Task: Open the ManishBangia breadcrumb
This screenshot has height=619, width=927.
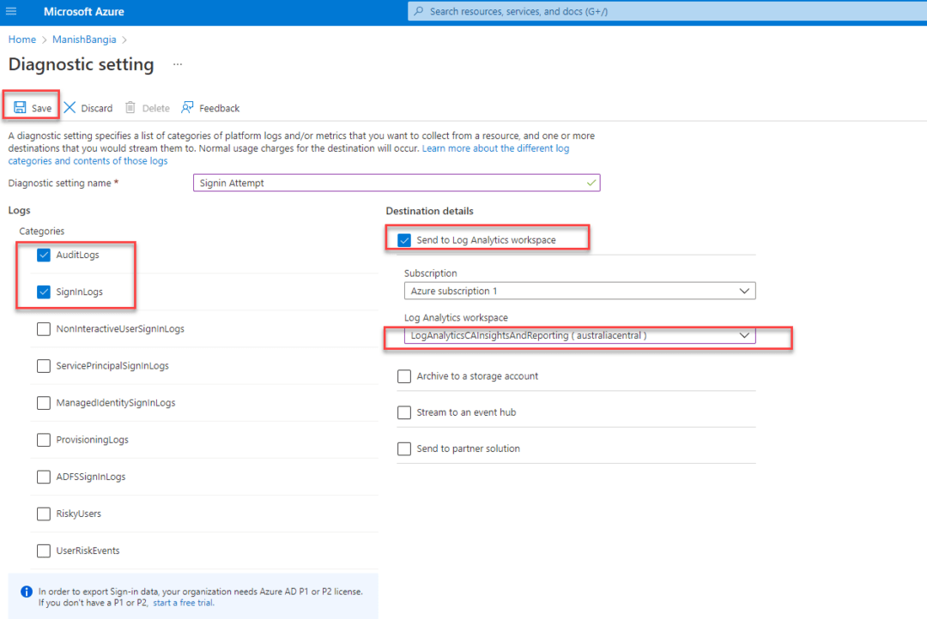Action: pyautogui.click(x=84, y=39)
